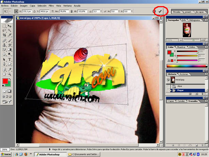Screen dimensions: 209x157
Task: Cancel the transform with the circle-slash icon
Action: 154,11
